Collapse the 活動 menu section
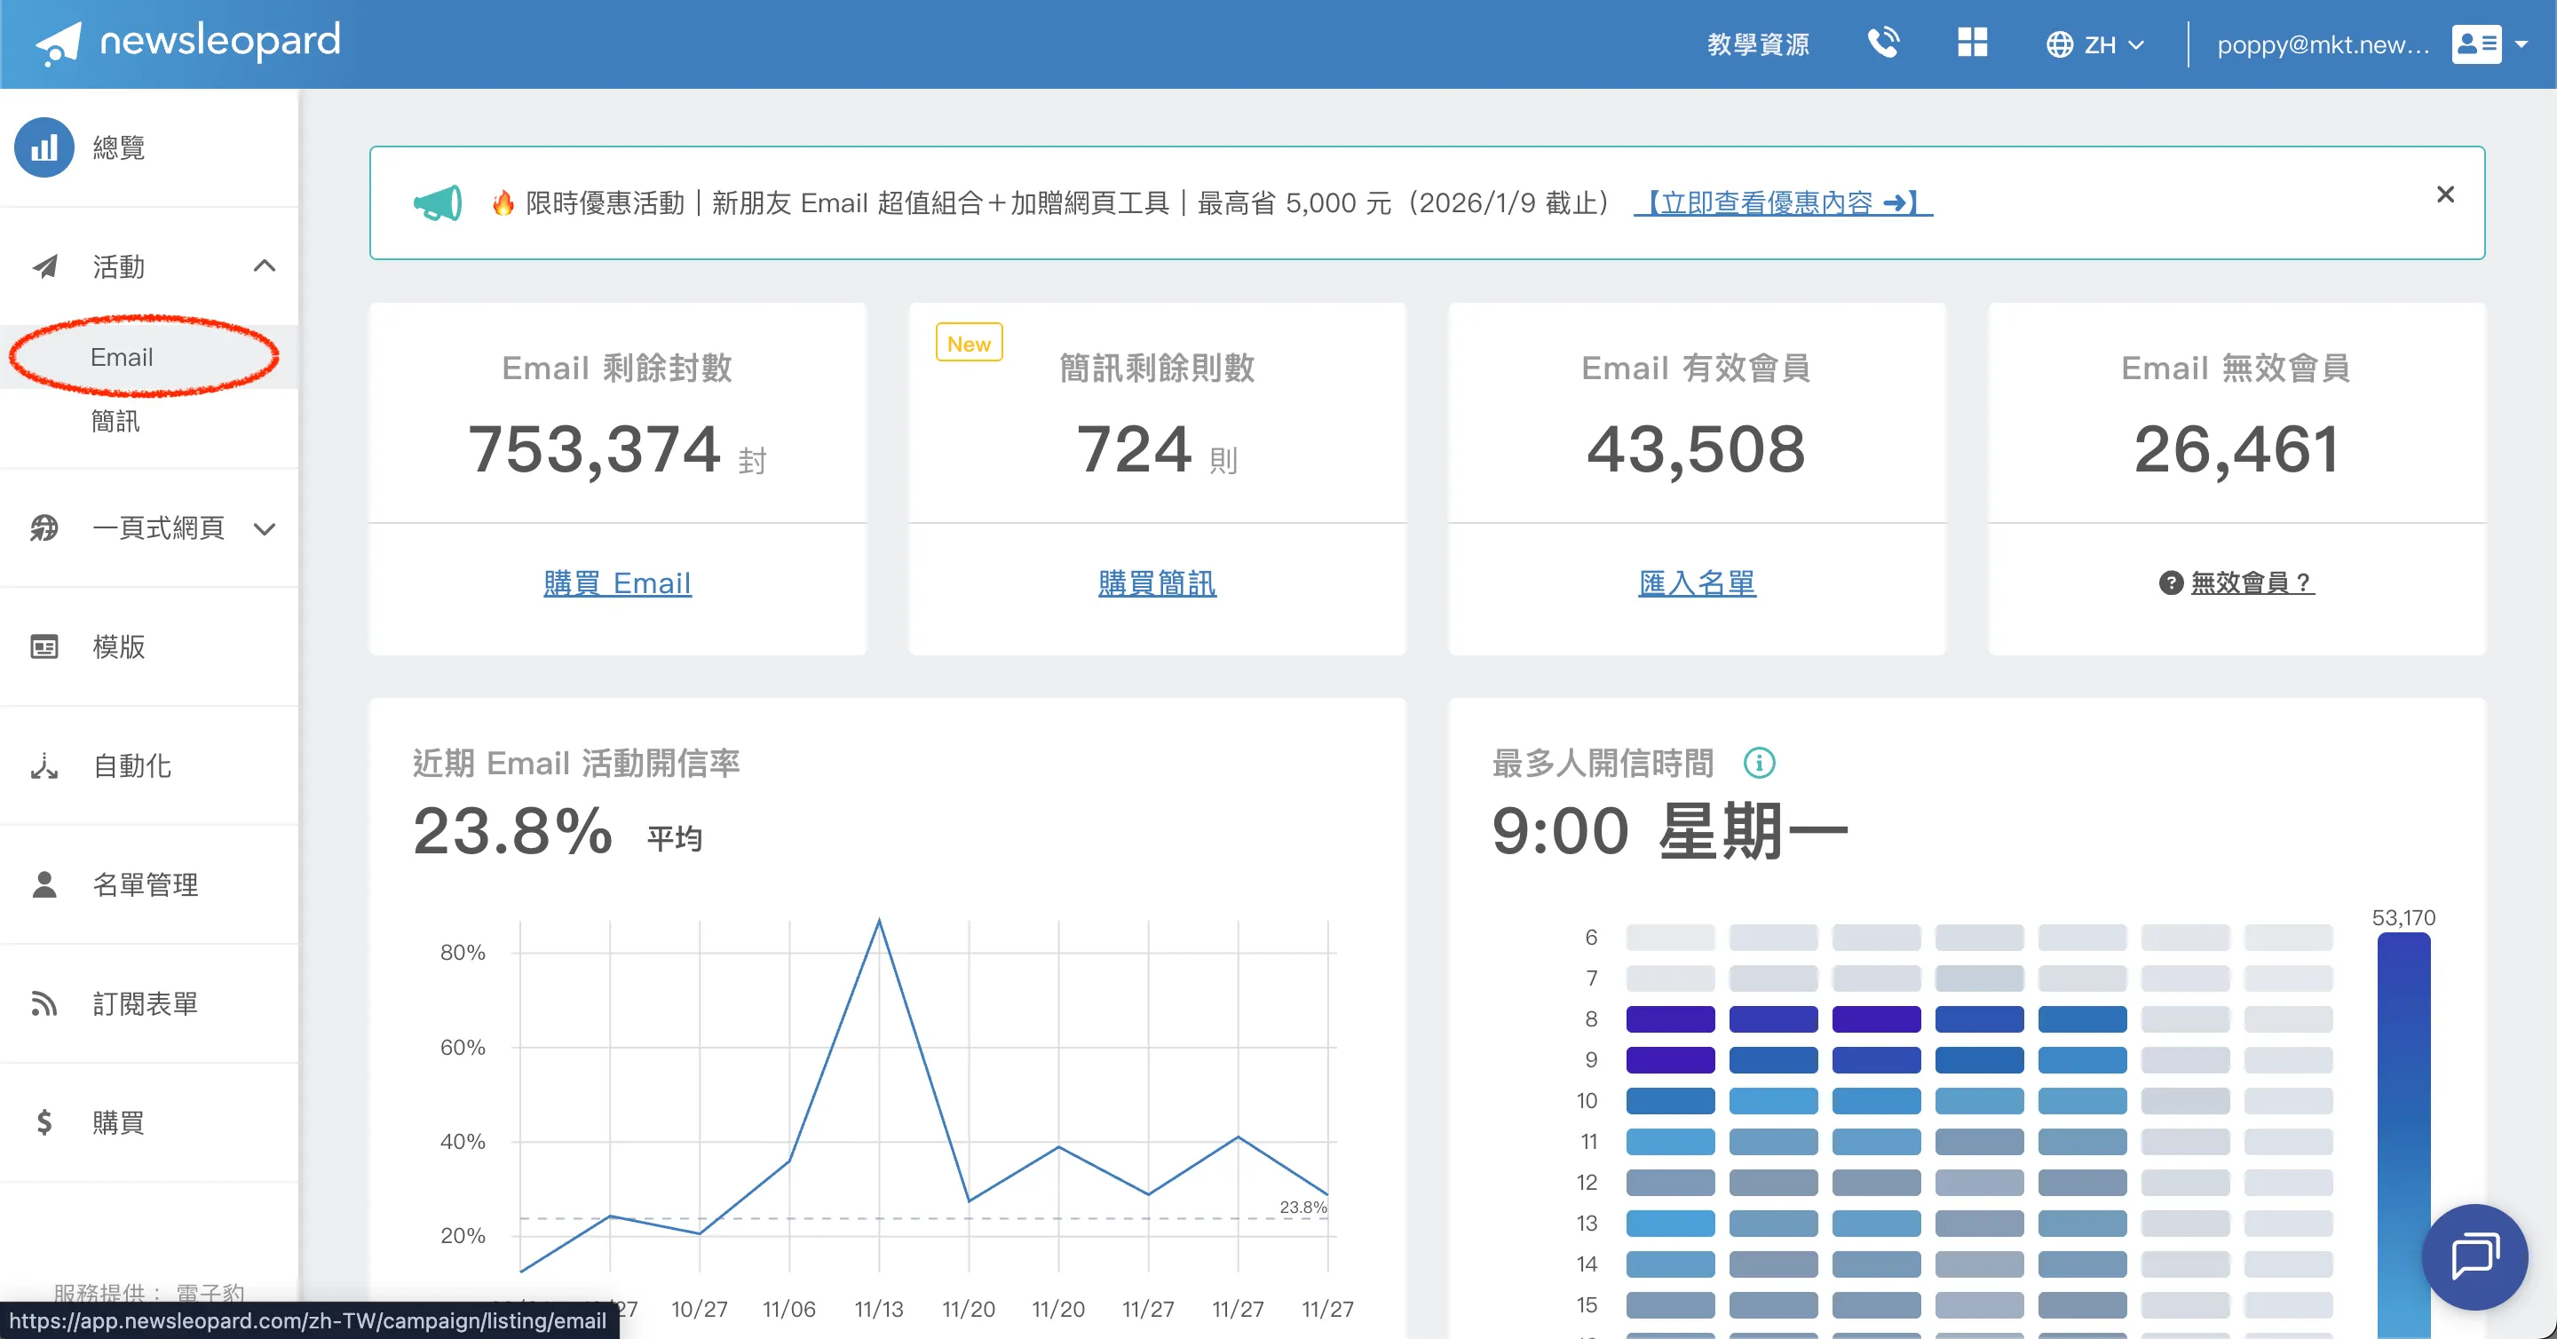This screenshot has width=2557, height=1339. (264, 266)
